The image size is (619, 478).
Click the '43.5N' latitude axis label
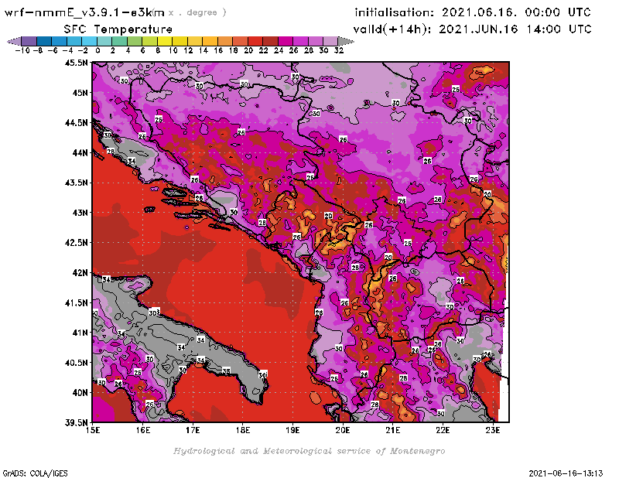pos(76,183)
